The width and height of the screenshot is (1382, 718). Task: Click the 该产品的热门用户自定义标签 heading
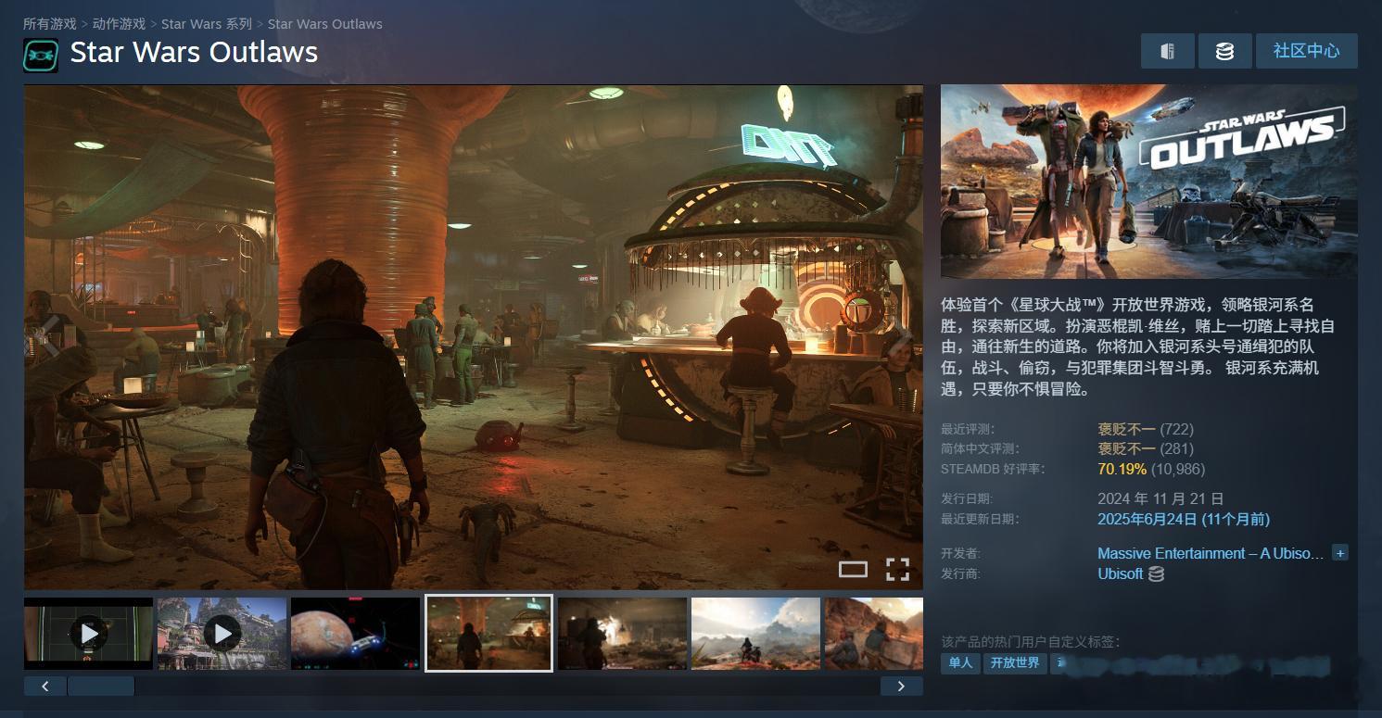(x=1031, y=641)
